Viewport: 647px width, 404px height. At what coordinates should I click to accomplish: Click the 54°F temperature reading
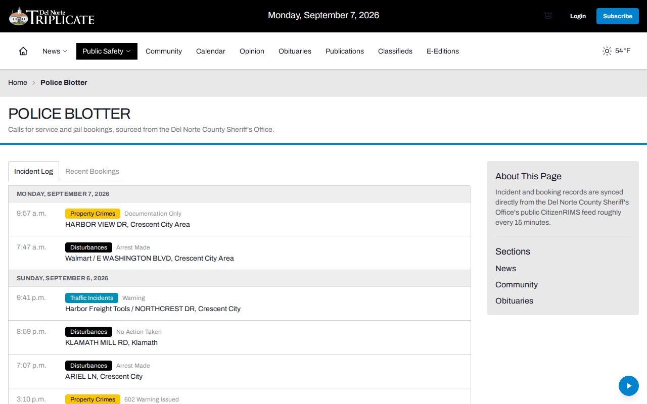623,51
